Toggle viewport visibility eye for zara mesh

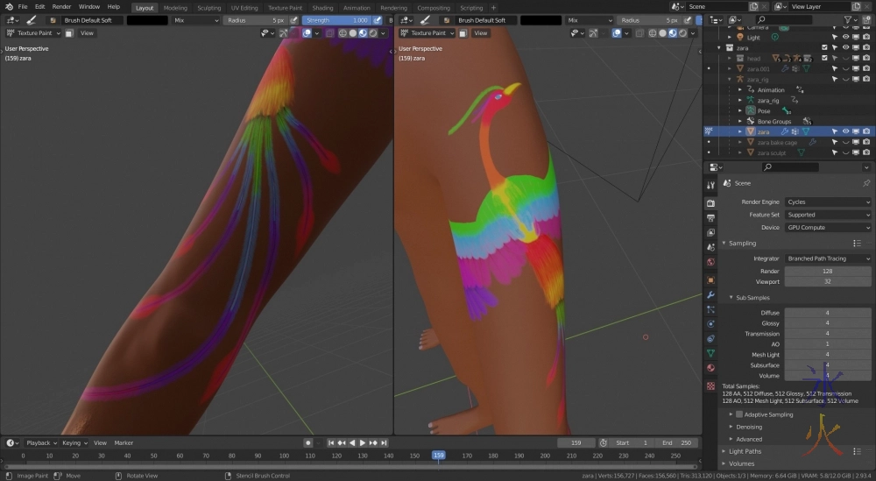[845, 131]
